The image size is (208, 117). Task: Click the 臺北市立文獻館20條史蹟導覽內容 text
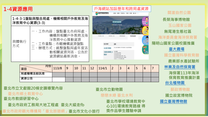coord(33,88)
